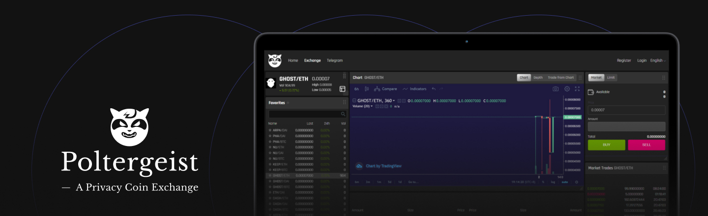Sort markets by Name column
Screen dimensions: 708x216
272,123
